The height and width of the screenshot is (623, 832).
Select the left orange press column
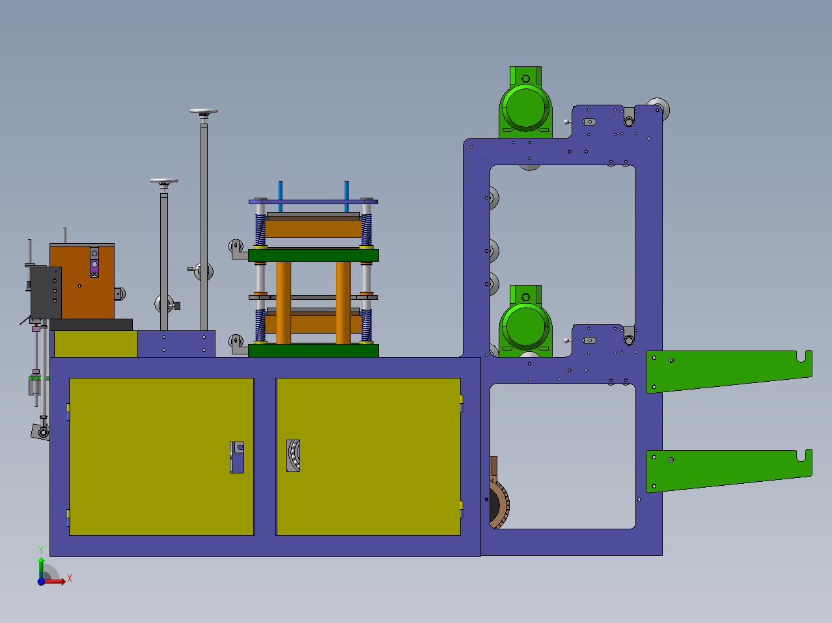pyautogui.click(x=283, y=302)
